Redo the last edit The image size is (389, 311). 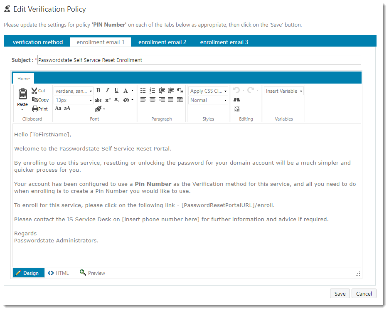pyautogui.click(x=251, y=90)
